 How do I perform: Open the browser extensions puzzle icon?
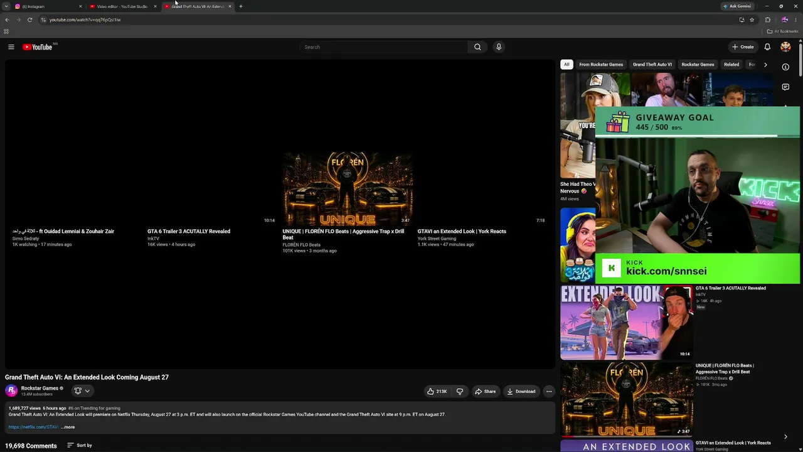coord(768,19)
